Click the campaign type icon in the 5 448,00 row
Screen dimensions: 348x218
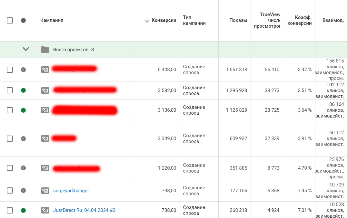pyautogui.click(x=45, y=70)
